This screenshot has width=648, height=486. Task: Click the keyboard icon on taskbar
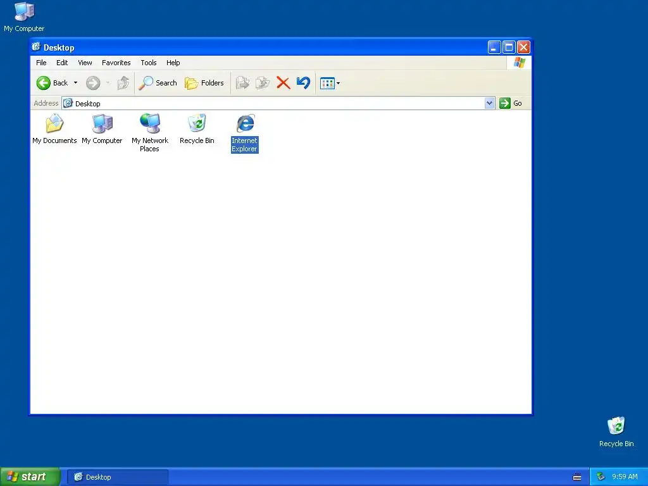pos(577,477)
